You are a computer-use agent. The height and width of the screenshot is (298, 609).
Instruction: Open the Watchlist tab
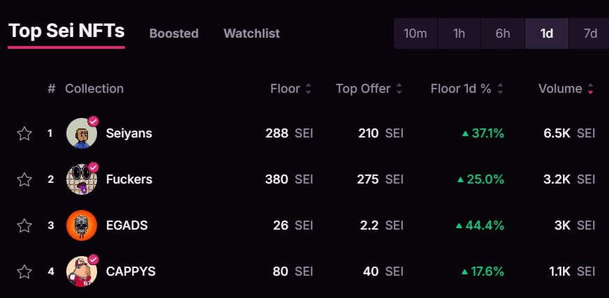(x=251, y=33)
